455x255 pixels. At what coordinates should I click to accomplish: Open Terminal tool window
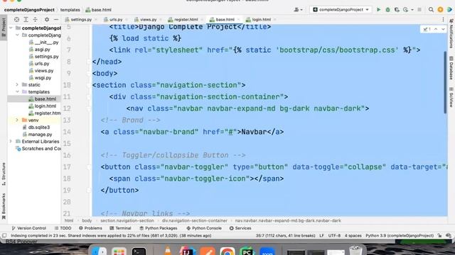(x=120, y=228)
